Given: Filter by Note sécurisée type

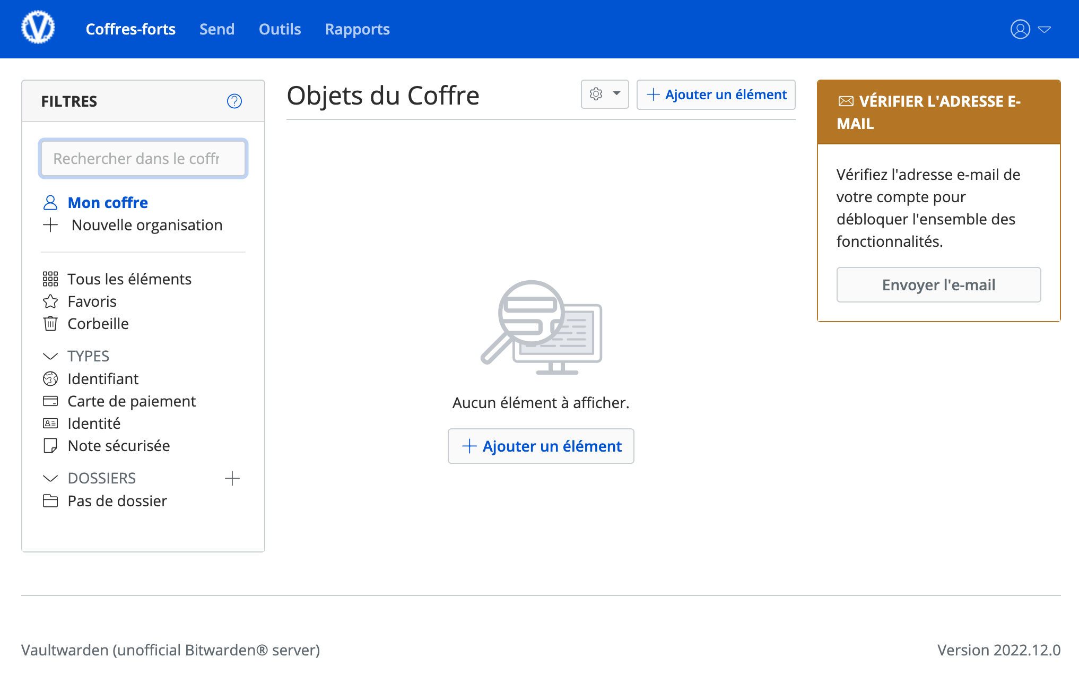Looking at the screenshot, I should 119,446.
